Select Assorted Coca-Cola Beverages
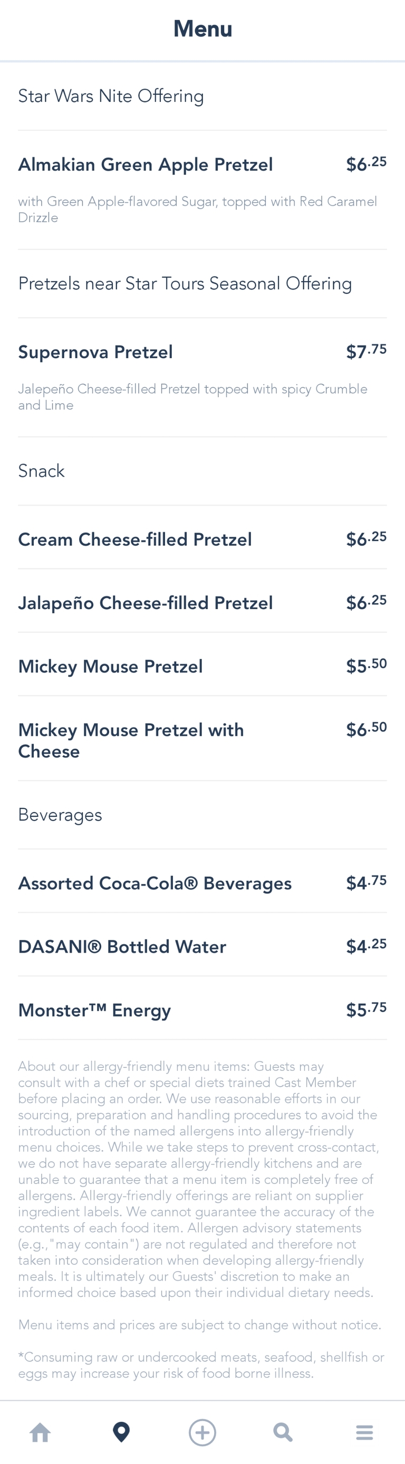The image size is (405, 1464). 155,883
